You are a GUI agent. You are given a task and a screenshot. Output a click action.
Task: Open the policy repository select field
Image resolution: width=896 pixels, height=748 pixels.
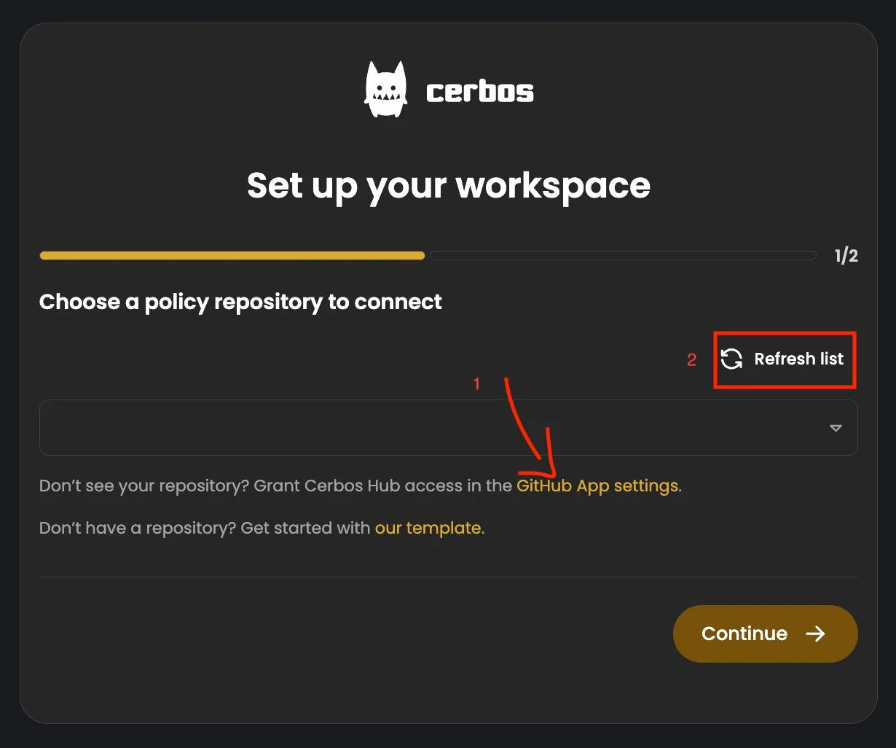(437, 428)
